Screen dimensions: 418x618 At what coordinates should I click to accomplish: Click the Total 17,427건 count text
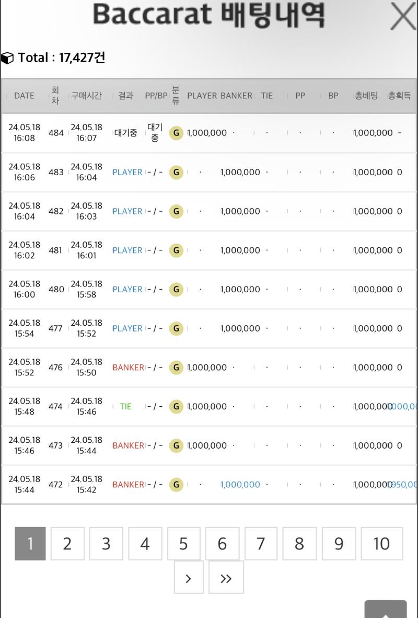click(x=62, y=58)
